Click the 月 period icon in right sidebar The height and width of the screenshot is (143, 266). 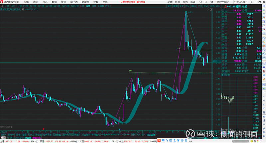[264, 121]
